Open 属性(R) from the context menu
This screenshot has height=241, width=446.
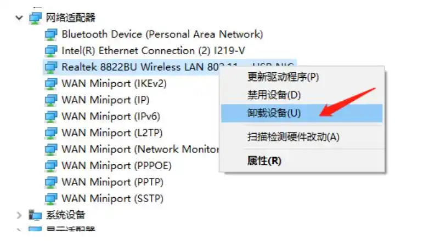264,160
